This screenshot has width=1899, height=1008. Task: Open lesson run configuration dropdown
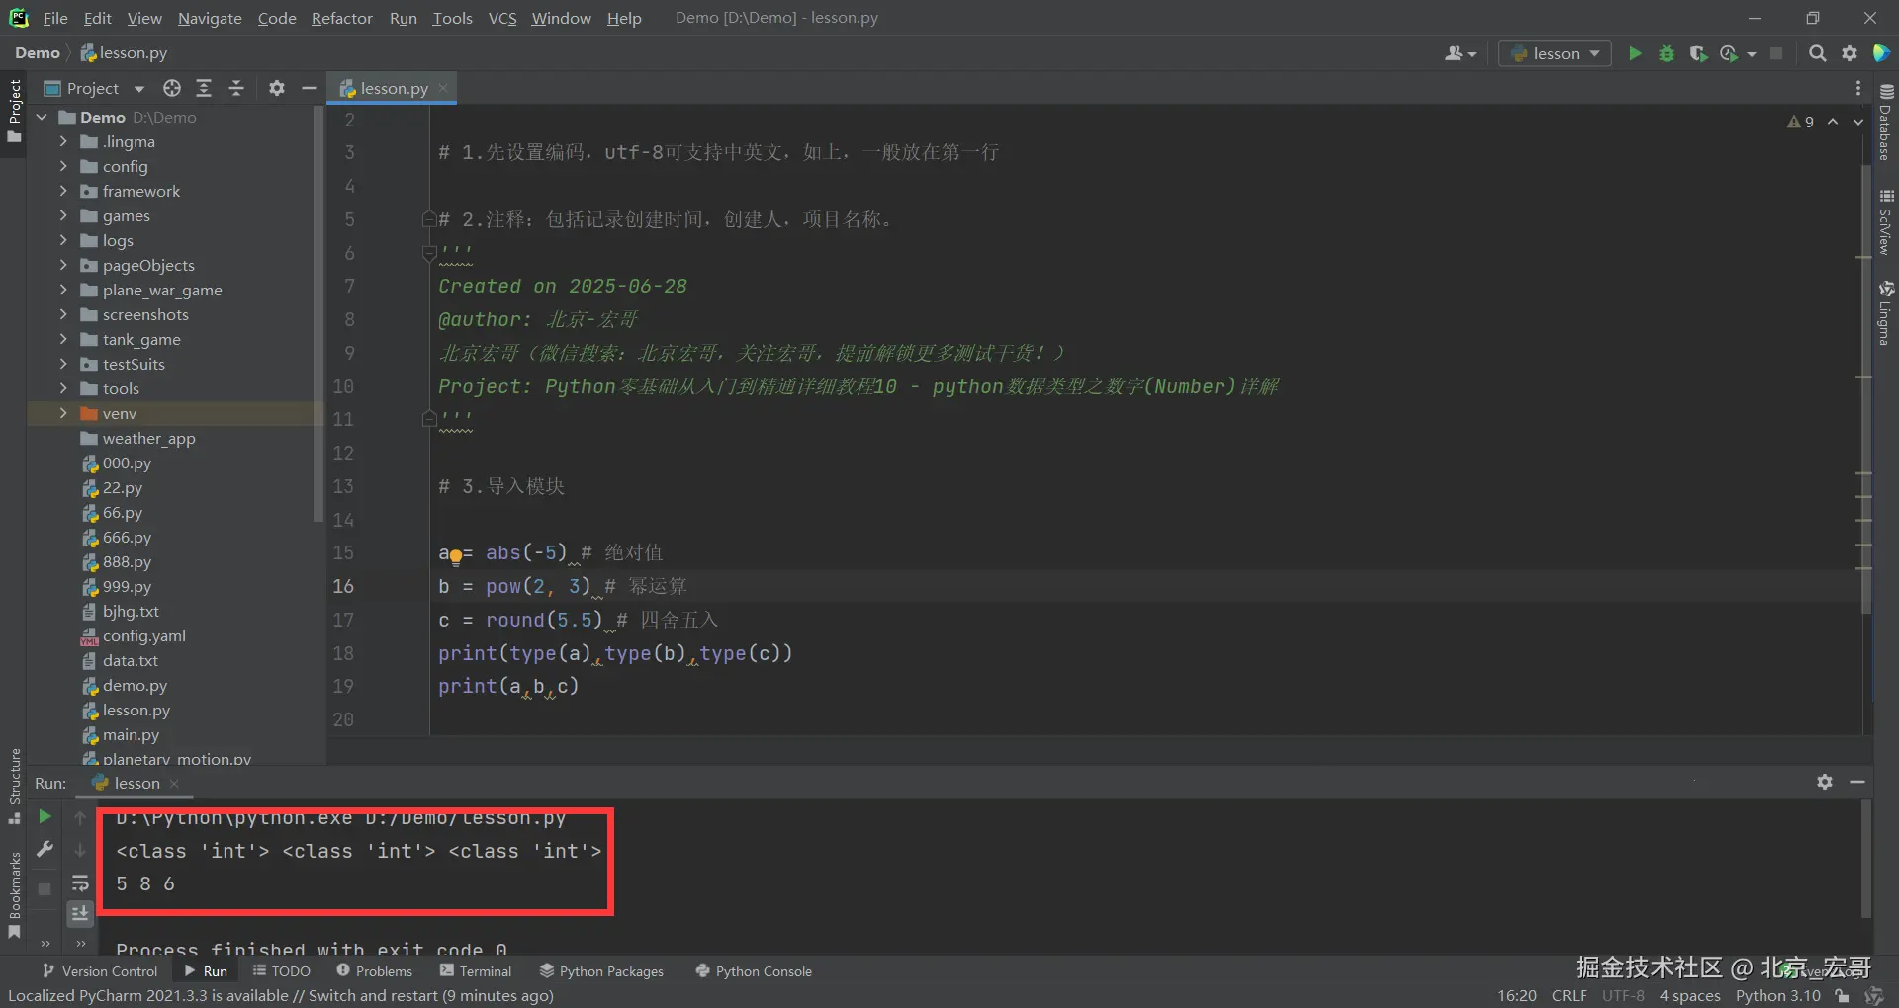pyautogui.click(x=1555, y=53)
